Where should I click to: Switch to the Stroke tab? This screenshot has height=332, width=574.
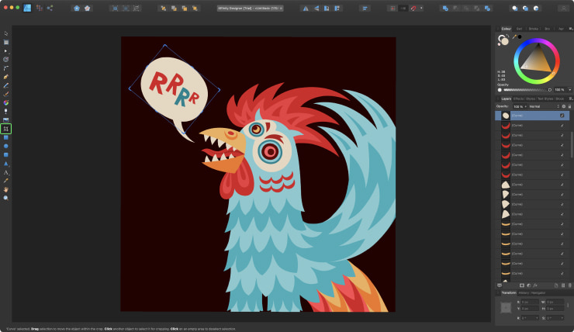(x=534, y=29)
